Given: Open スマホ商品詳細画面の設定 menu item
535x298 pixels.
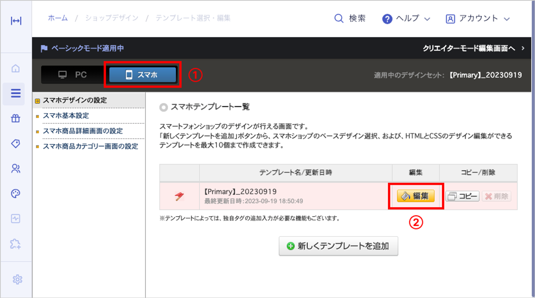Looking at the screenshot, I should pos(83,131).
